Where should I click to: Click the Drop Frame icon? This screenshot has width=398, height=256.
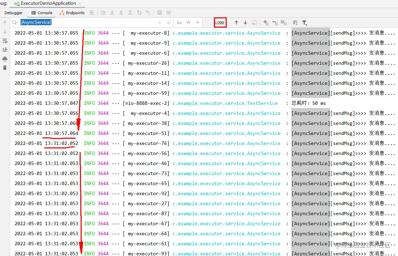click(139, 12)
